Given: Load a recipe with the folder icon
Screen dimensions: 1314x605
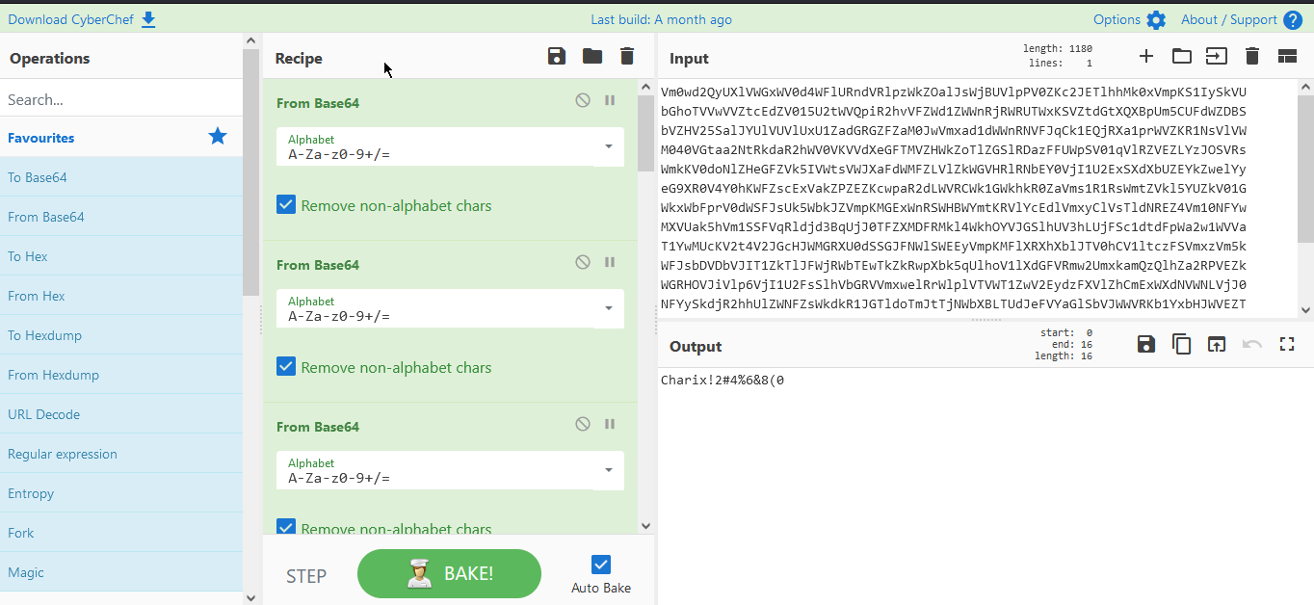Looking at the screenshot, I should 592,57.
